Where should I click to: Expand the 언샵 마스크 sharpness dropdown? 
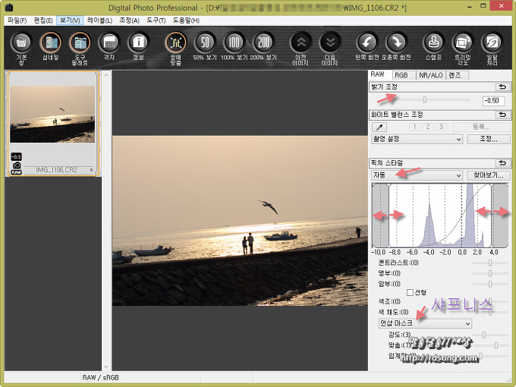pyautogui.click(x=424, y=323)
